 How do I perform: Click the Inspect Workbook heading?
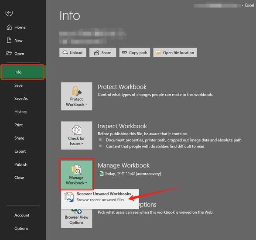pyautogui.click(x=122, y=126)
